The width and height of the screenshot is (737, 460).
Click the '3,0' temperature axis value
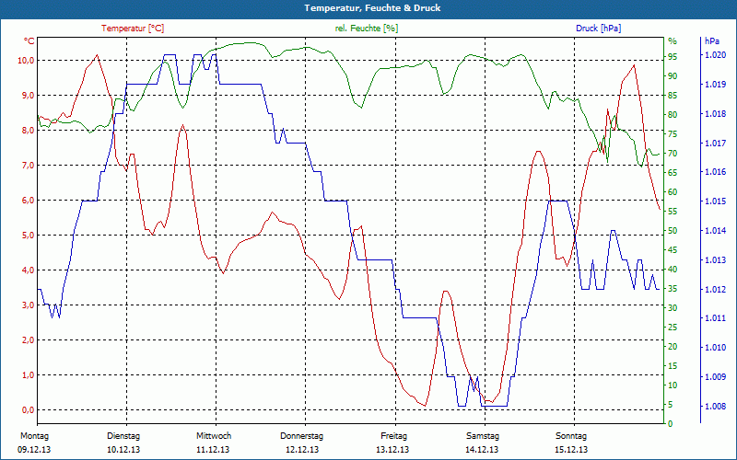tap(28, 305)
